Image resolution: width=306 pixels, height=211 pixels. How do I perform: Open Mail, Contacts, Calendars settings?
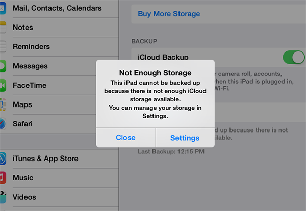(x=57, y=8)
